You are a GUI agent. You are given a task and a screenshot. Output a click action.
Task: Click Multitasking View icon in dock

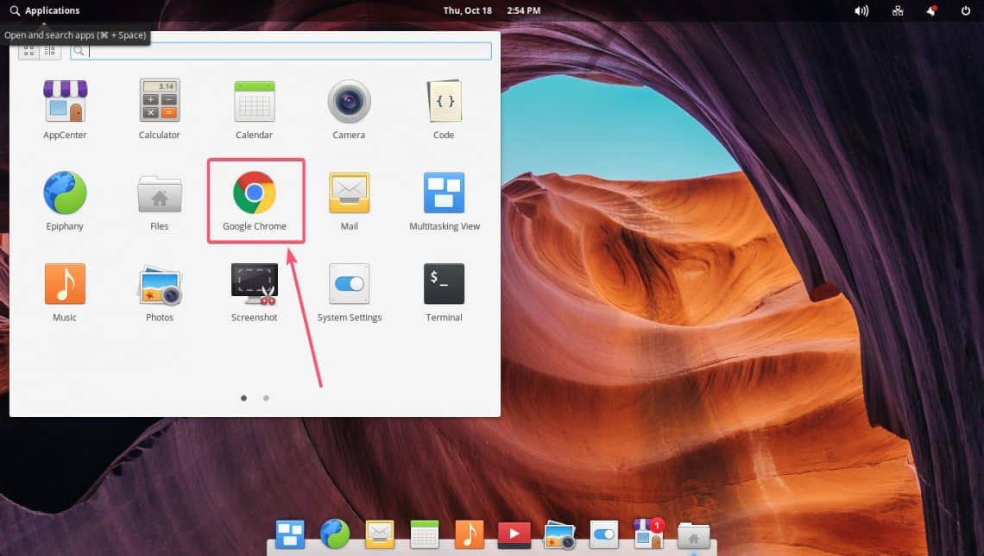tap(290, 534)
